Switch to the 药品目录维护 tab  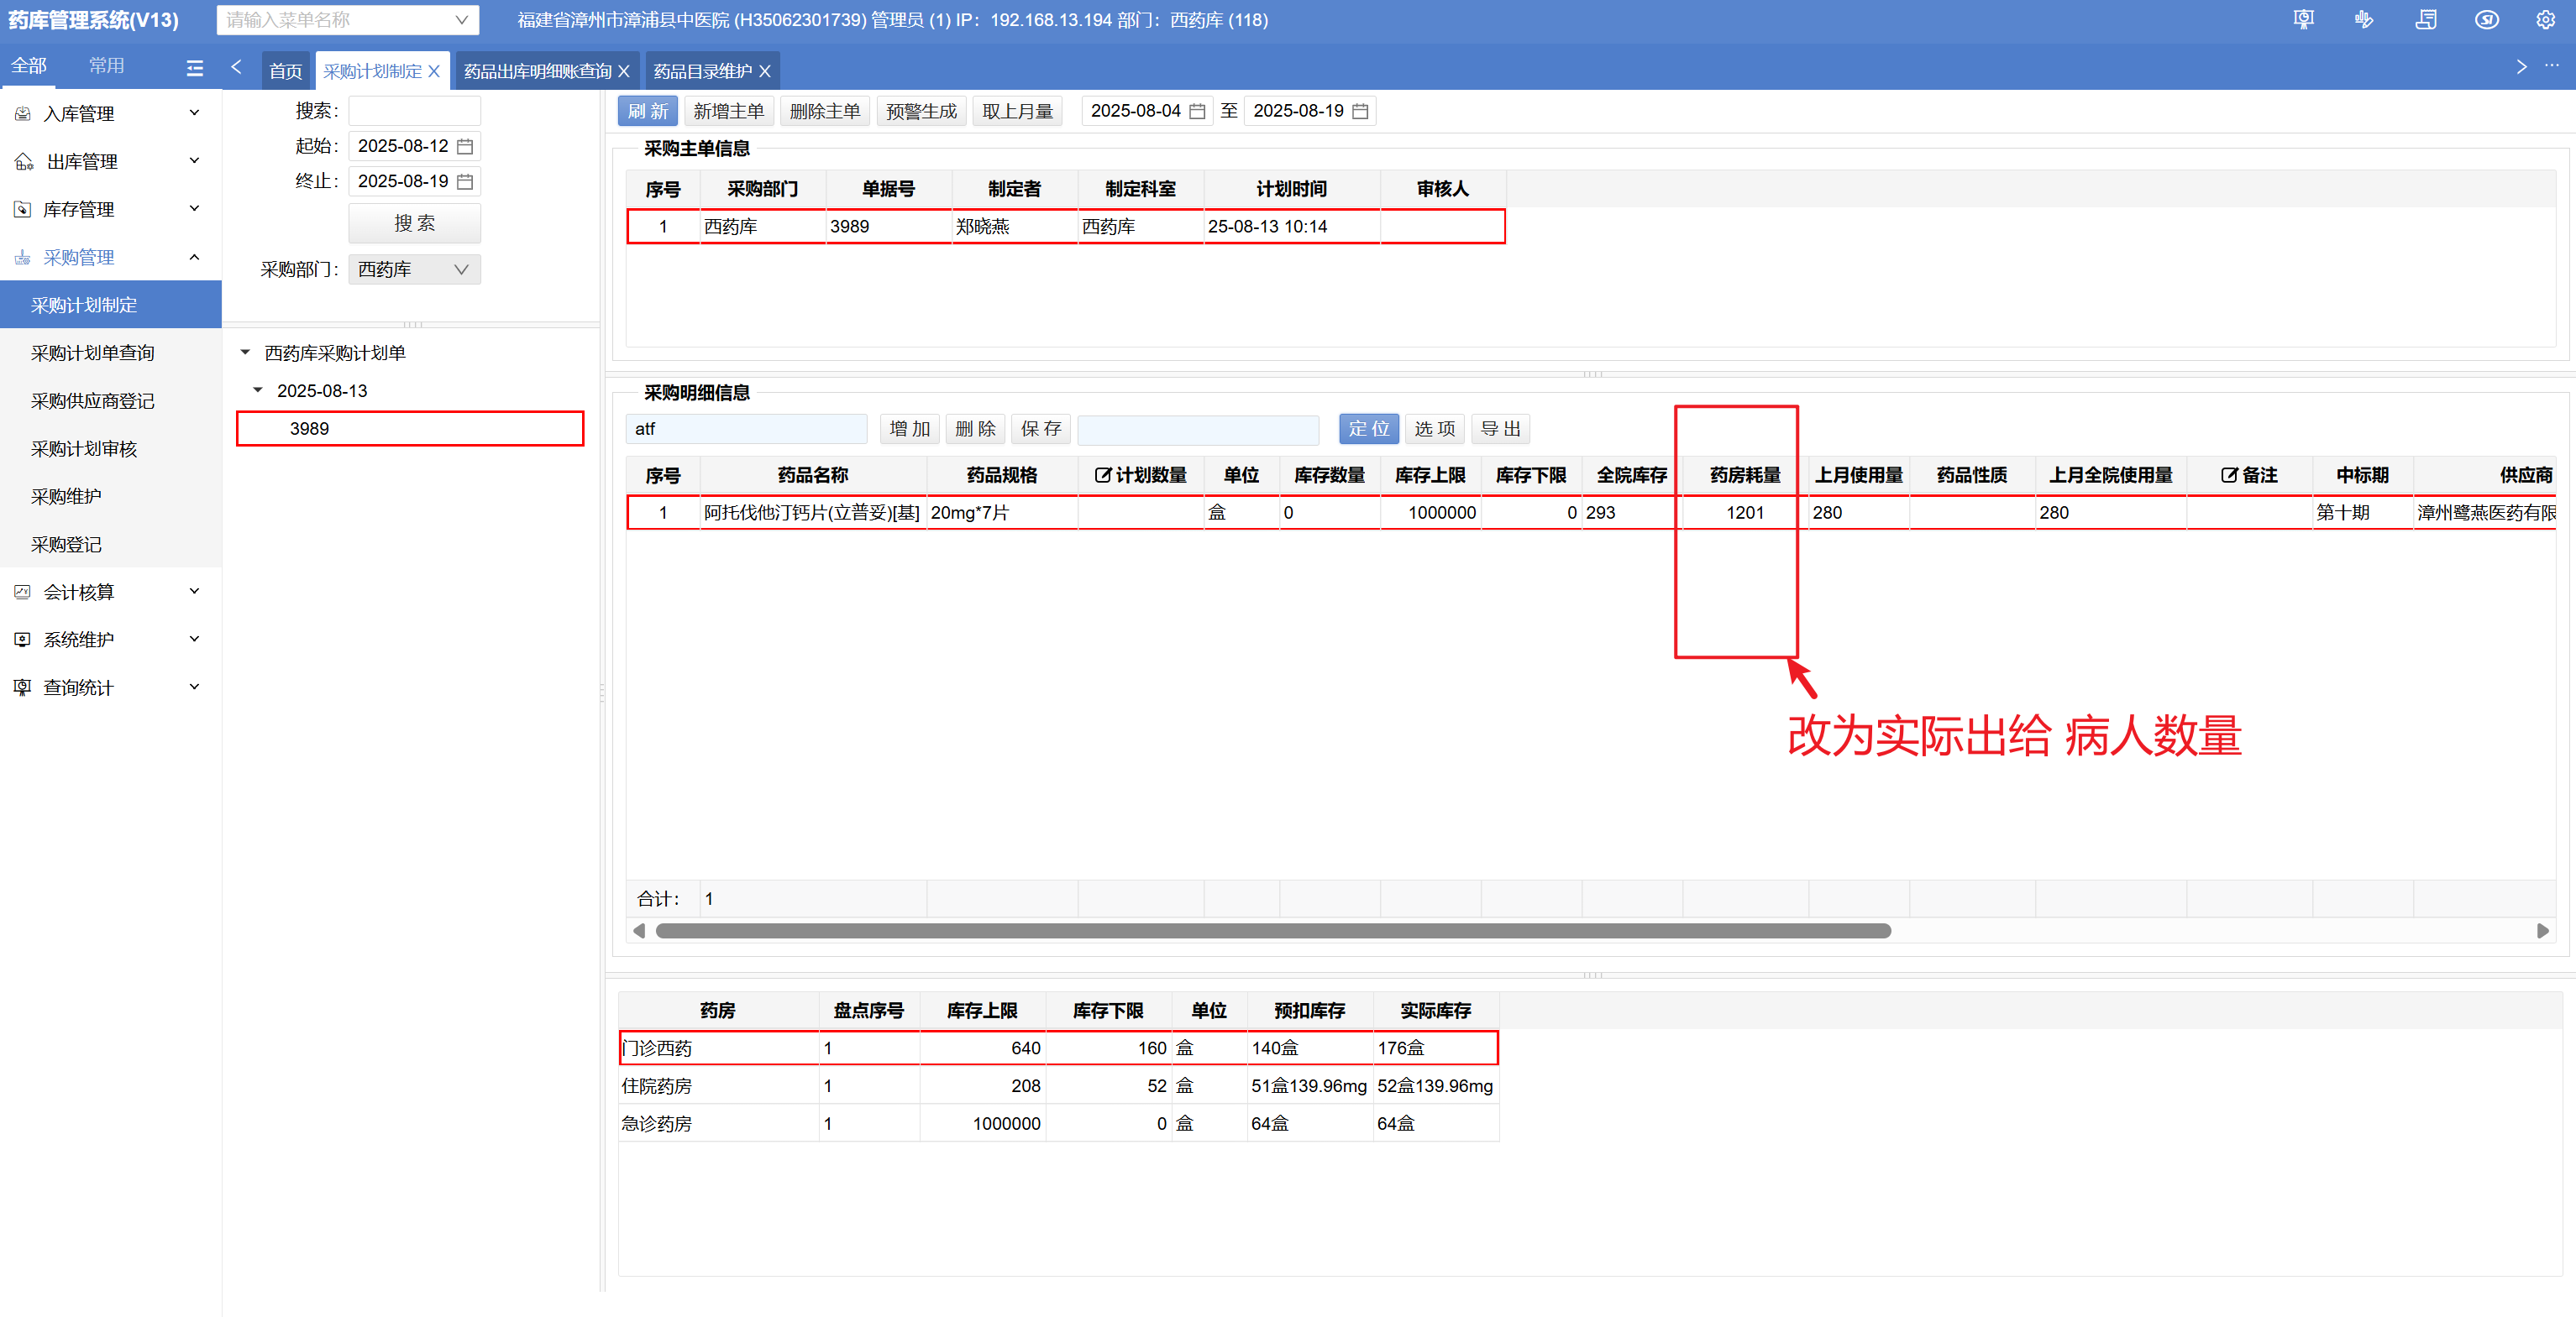(x=702, y=72)
